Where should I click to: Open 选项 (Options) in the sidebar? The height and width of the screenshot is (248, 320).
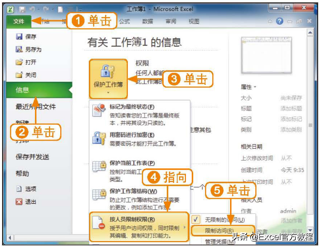point(26,189)
